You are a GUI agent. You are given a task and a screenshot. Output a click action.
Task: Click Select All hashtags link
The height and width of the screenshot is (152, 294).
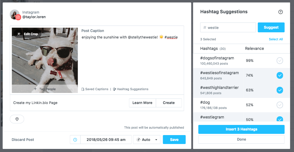click(276, 39)
